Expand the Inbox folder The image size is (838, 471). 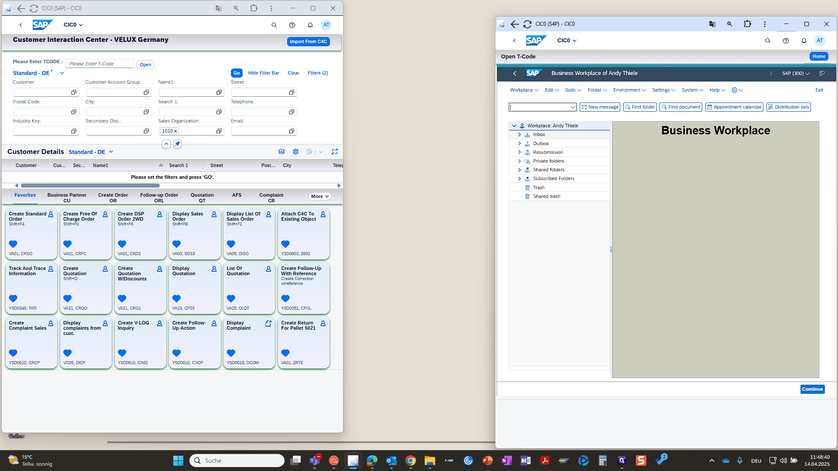tap(519, 135)
